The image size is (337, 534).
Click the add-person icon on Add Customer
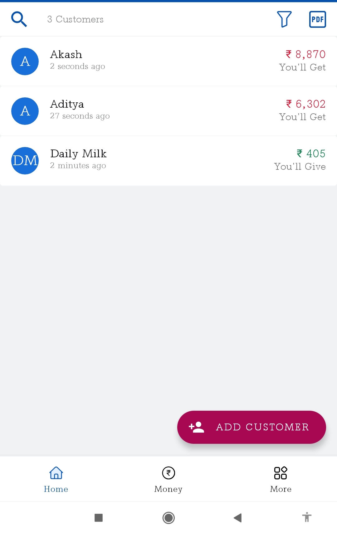(x=197, y=427)
